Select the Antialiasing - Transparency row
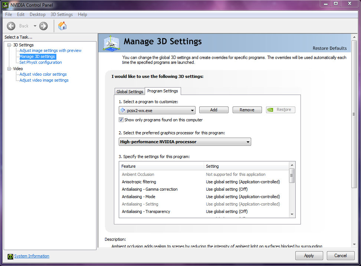Screen dimensions: 361x266 click(204, 211)
